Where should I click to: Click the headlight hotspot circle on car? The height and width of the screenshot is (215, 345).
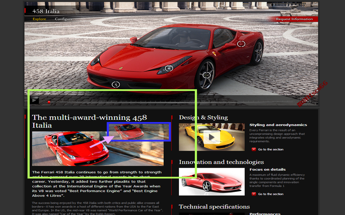(x=169, y=69)
